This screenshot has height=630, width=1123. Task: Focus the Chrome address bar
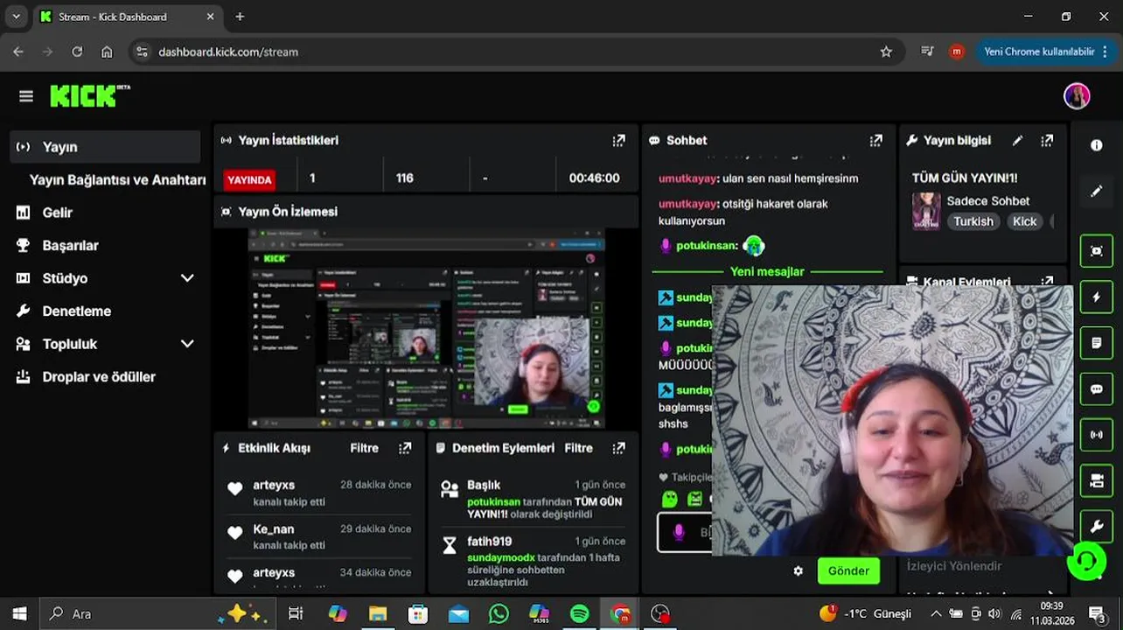coord(516,52)
